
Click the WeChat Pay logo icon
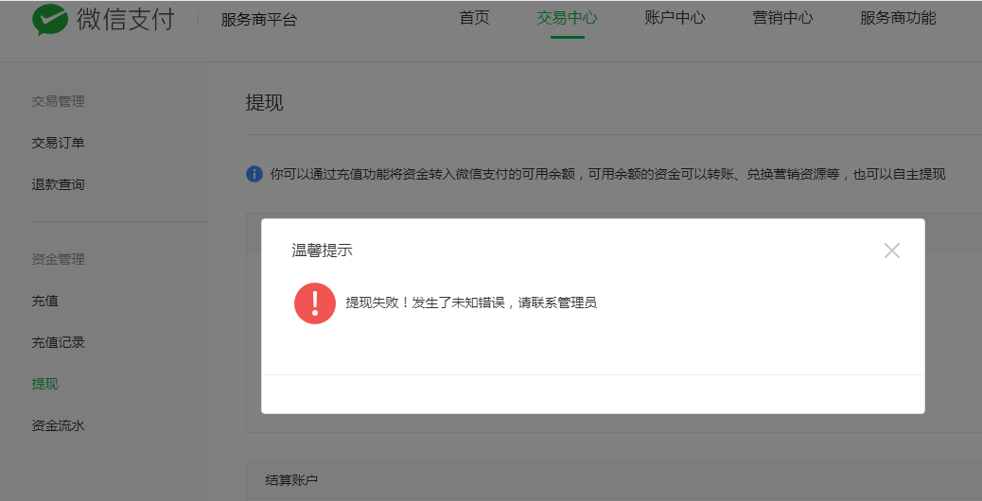tap(50, 19)
